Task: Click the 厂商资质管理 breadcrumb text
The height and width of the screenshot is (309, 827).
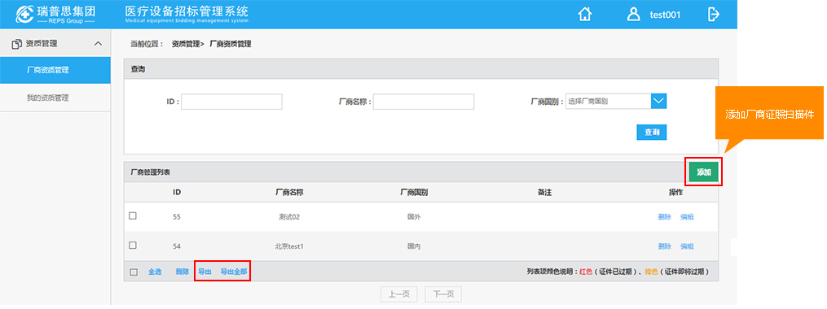Action: point(231,44)
